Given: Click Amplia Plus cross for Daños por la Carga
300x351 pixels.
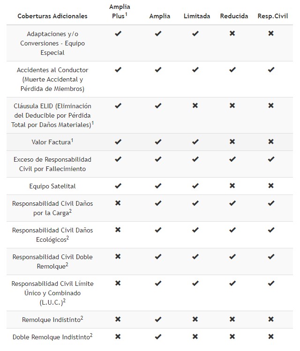Looking at the screenshot, I should (x=118, y=203).
